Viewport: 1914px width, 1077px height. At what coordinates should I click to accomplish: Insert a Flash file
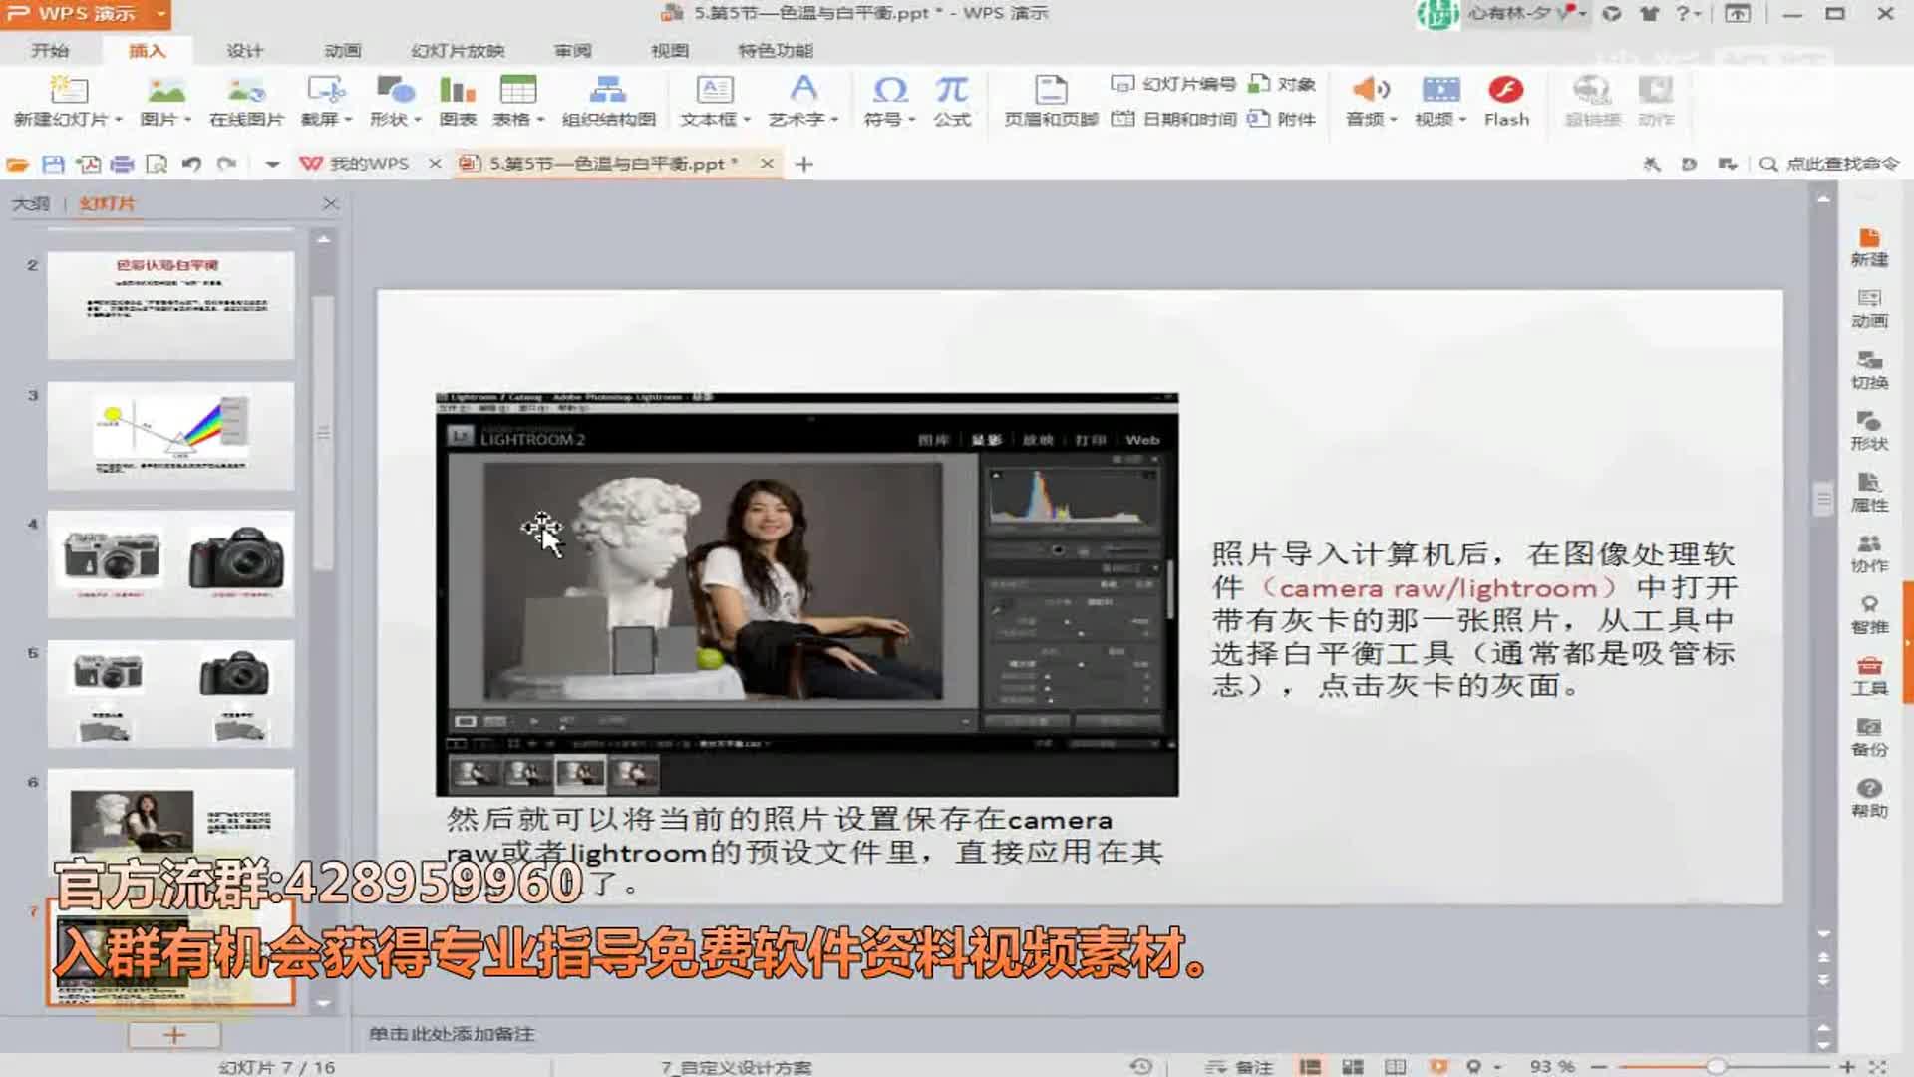[x=1505, y=100]
